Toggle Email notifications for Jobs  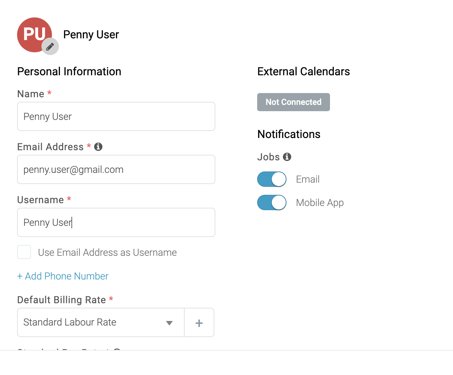coord(272,179)
